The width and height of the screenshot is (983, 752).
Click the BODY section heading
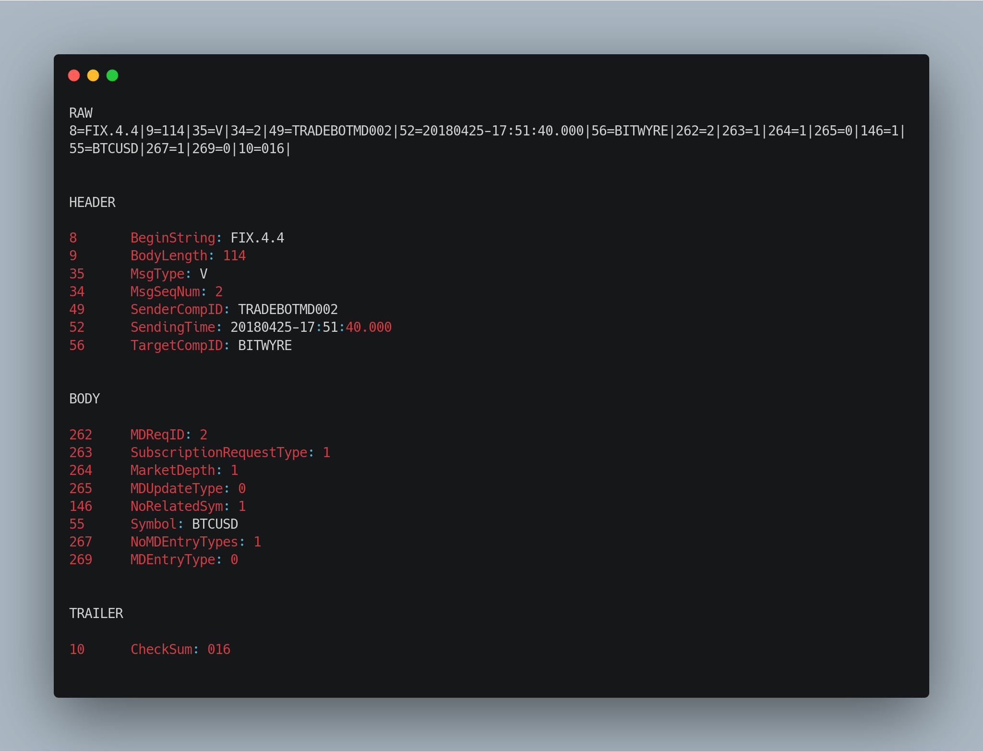tap(84, 399)
